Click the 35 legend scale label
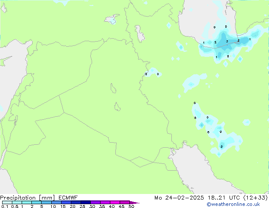Viewport: 269px width, 208px height. click(102, 206)
